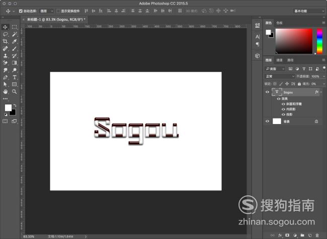Open the Edit Toolbar three-dots button
The width and height of the screenshot is (327, 239).
5,99
